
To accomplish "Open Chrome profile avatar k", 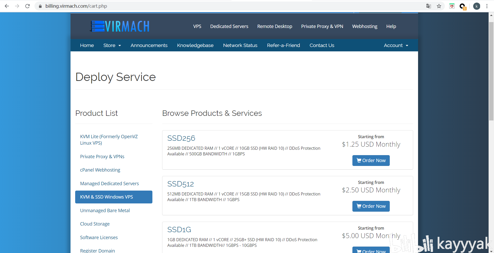I will click(476, 6).
